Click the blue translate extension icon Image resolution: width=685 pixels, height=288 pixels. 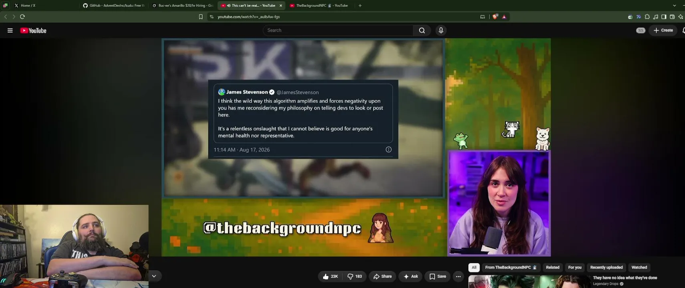coord(639,17)
